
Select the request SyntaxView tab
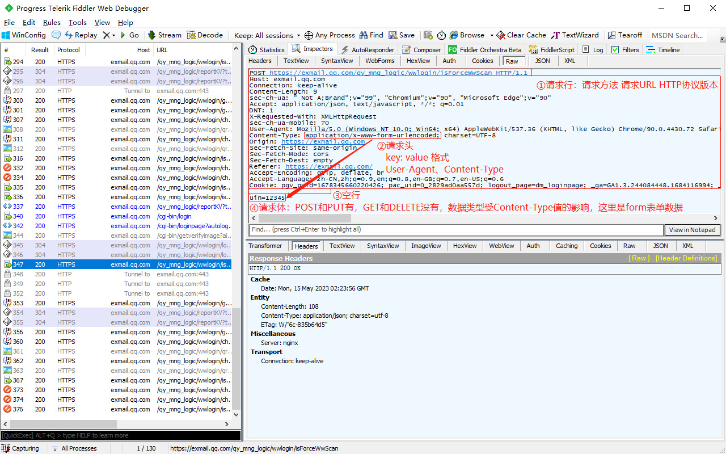click(337, 61)
